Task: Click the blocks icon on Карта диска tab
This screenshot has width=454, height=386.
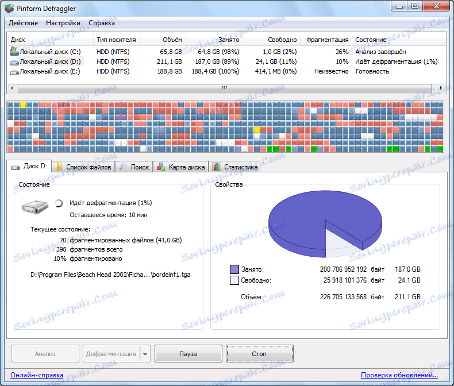Action: pyautogui.click(x=161, y=167)
